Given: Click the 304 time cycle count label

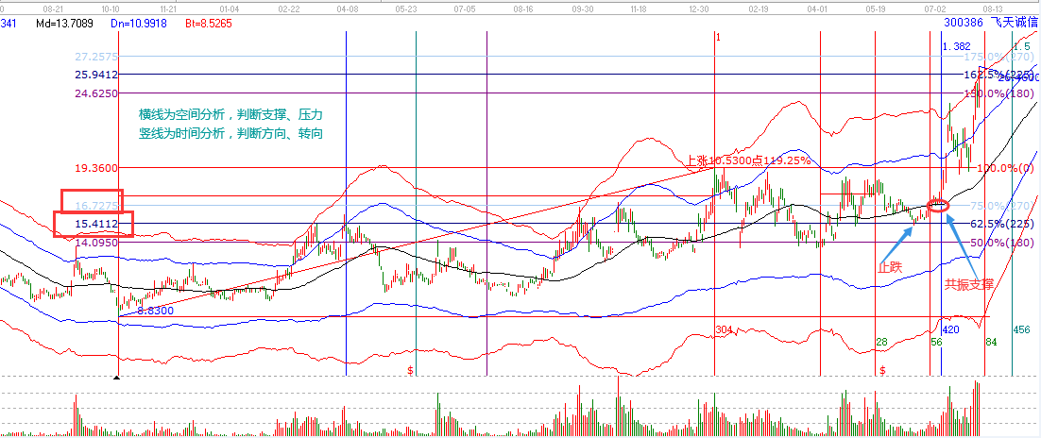Looking at the screenshot, I should coord(724,329).
